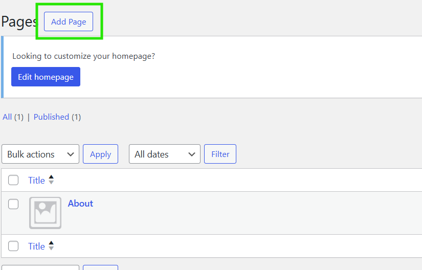Image resolution: width=422 pixels, height=270 pixels.
Task: Check the About page row checkbox
Action: pyautogui.click(x=13, y=204)
